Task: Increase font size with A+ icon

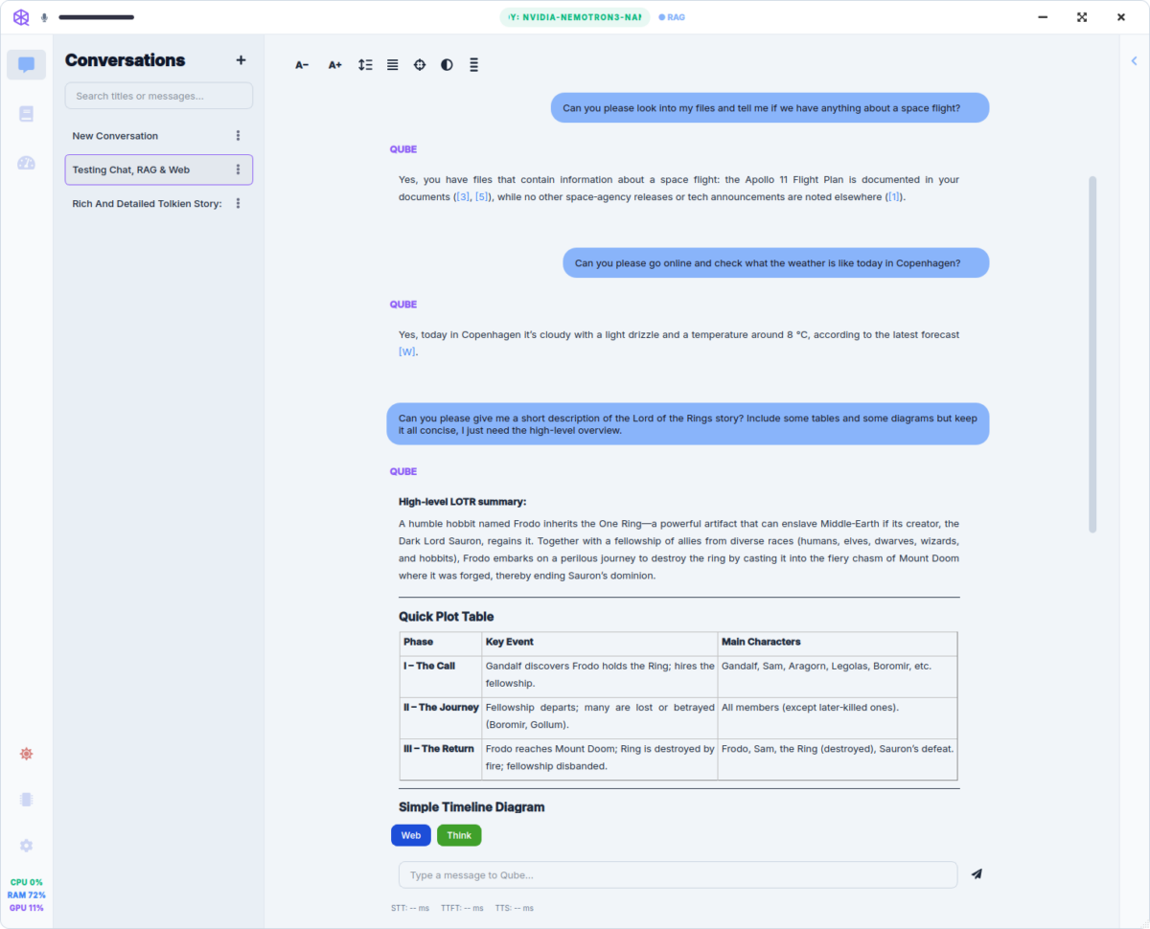Action: point(335,65)
